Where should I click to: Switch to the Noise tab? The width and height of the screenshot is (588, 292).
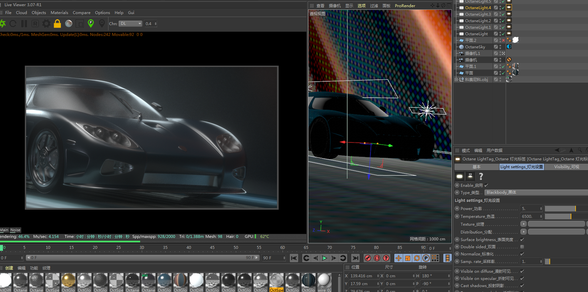(x=16, y=230)
